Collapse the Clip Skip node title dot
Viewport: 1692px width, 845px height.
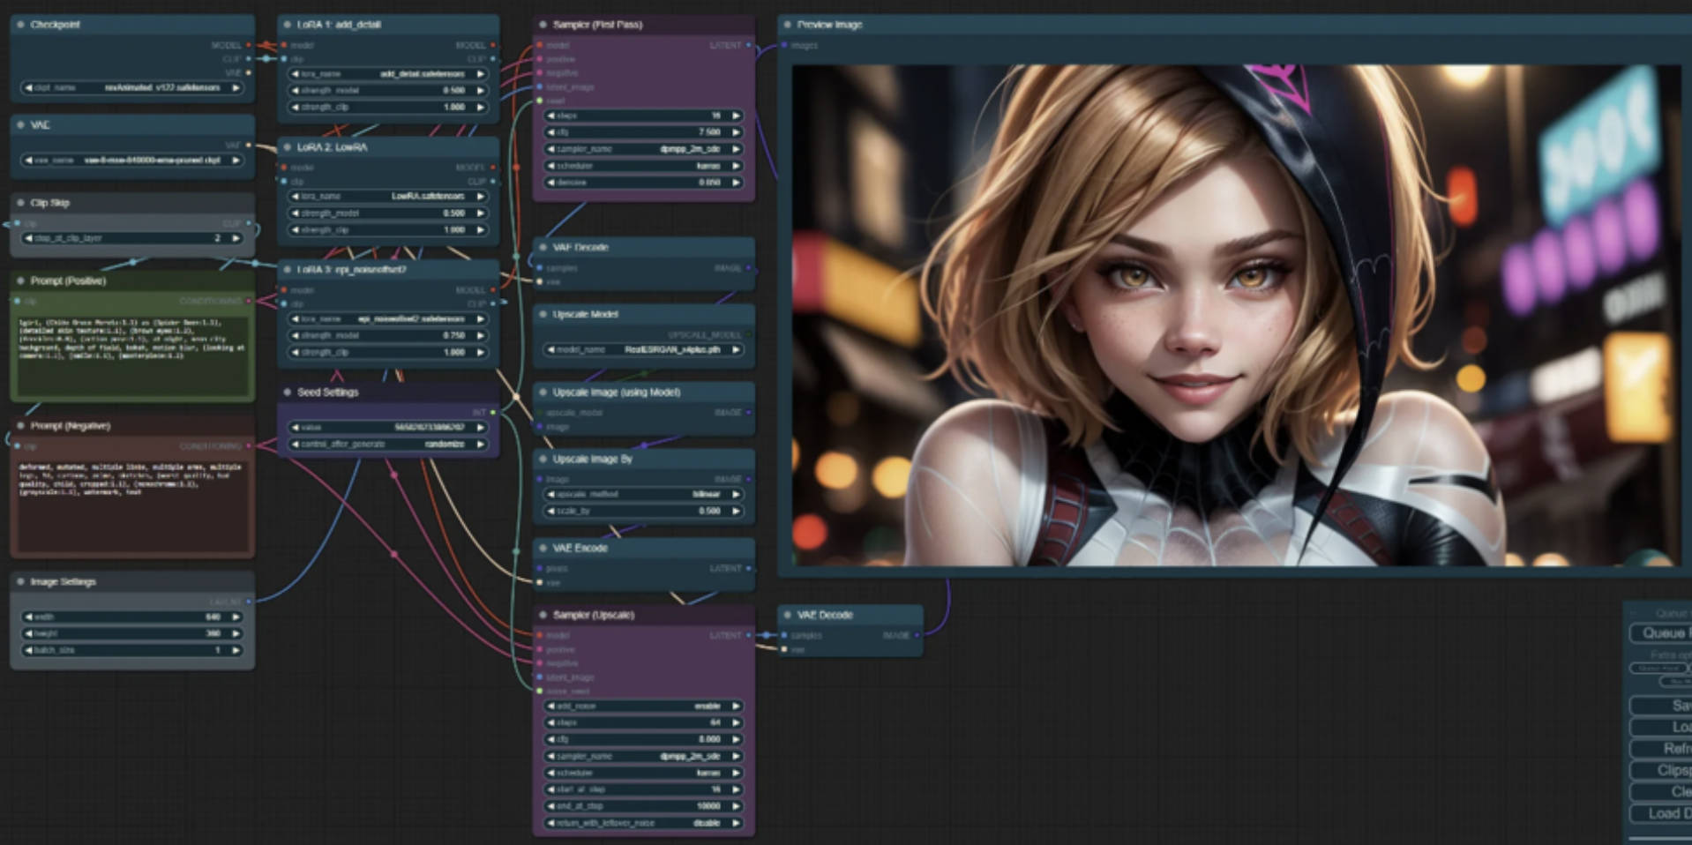click(x=20, y=203)
